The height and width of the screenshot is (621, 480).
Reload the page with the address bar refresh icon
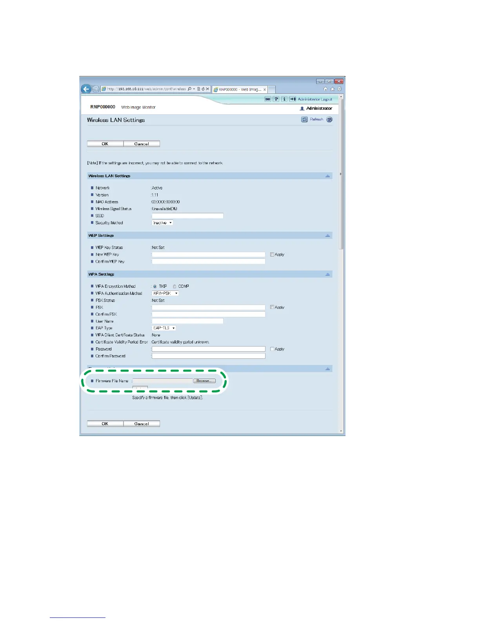203,89
